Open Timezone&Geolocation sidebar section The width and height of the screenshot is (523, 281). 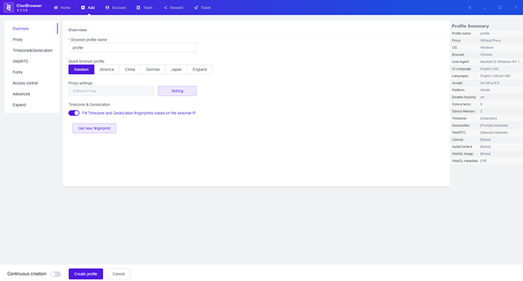click(x=33, y=50)
